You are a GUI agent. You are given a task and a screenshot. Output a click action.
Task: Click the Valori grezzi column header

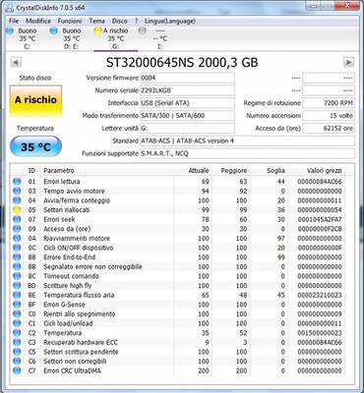point(325,171)
